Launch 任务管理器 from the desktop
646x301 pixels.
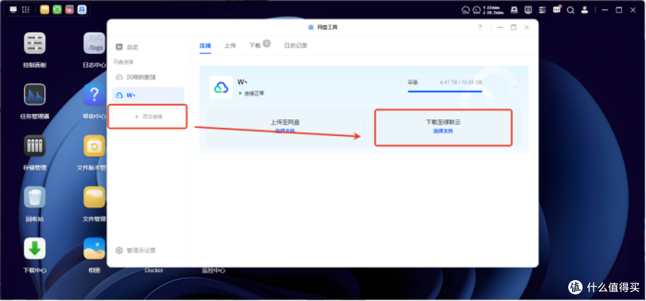coord(35,94)
